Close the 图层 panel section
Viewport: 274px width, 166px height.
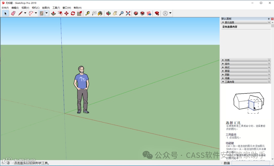(x=269, y=71)
